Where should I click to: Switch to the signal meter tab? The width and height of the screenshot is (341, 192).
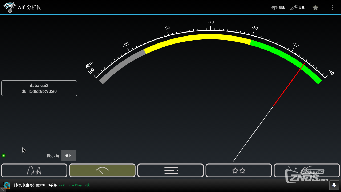tap(102, 170)
